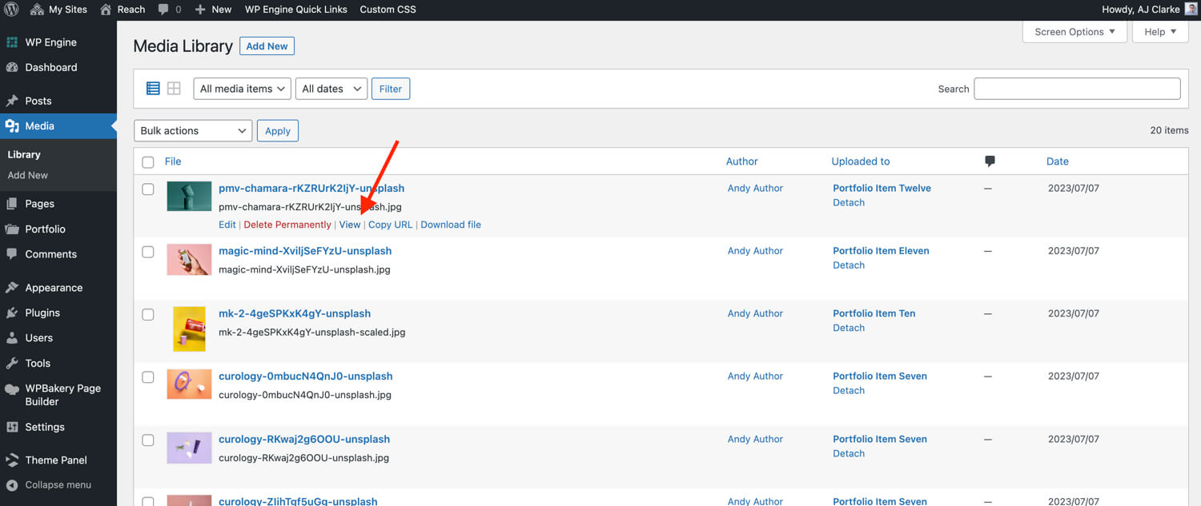Switch to grid view icon
1201x506 pixels.
coord(174,89)
